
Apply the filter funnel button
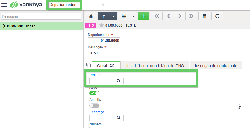[x=104, y=16]
